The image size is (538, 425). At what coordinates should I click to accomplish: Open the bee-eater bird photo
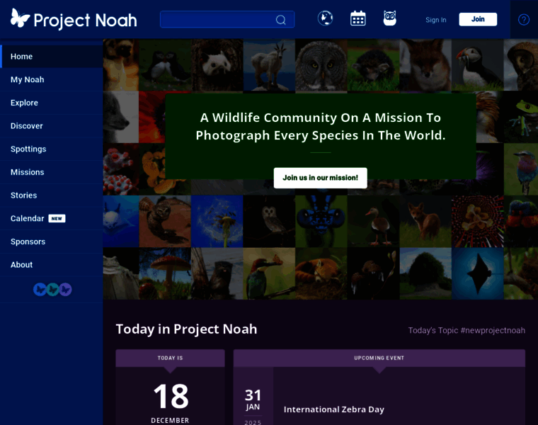point(269,273)
